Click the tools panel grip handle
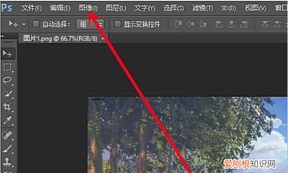This screenshot has height=173, width=288. pos(8,42)
